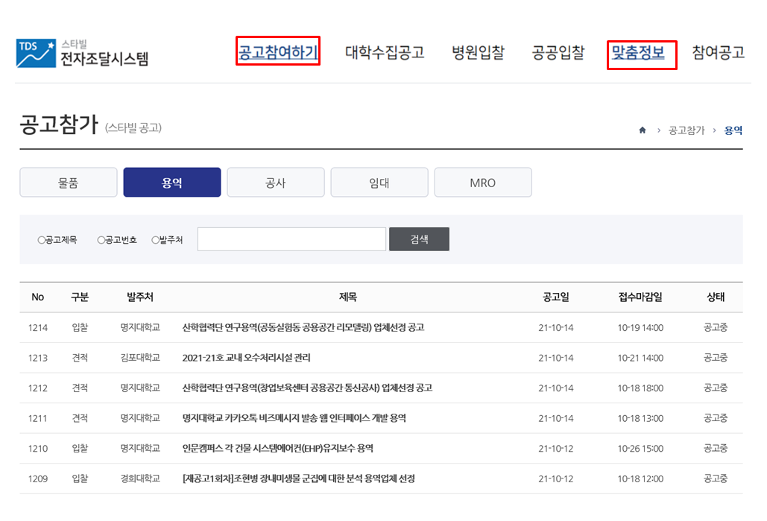Click the 구분 column header
This screenshot has width=767, height=521.
click(x=80, y=297)
